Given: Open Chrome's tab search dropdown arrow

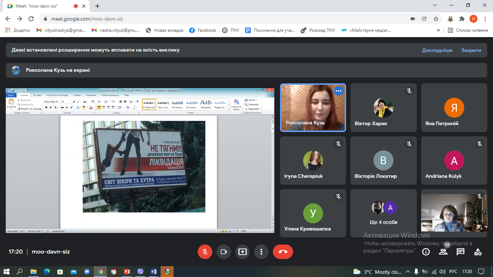Looking at the screenshot, I should tap(435, 6).
